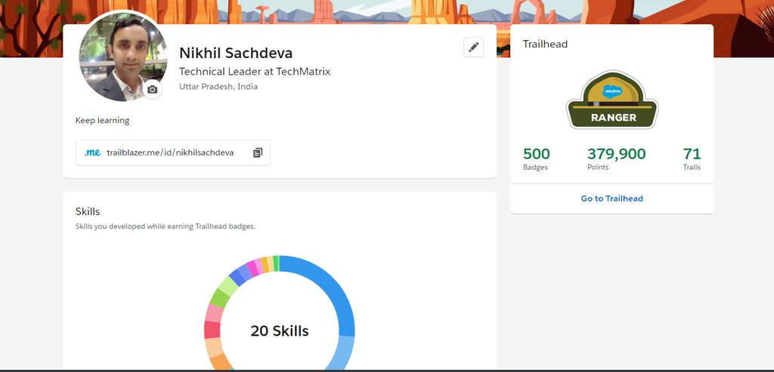Click the 379,900 Points value
Image resolution: width=774 pixels, height=372 pixels.
pos(616,154)
